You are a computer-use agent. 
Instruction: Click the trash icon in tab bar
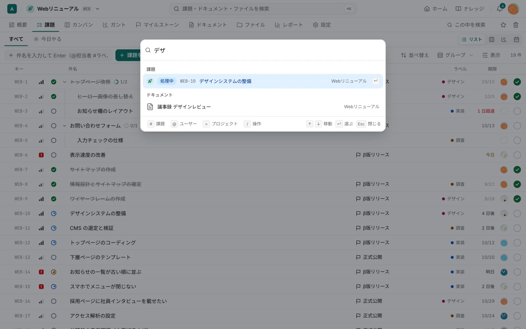516,25
